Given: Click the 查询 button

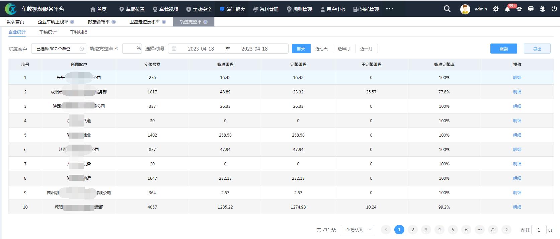Looking at the screenshot, I should pos(504,49).
